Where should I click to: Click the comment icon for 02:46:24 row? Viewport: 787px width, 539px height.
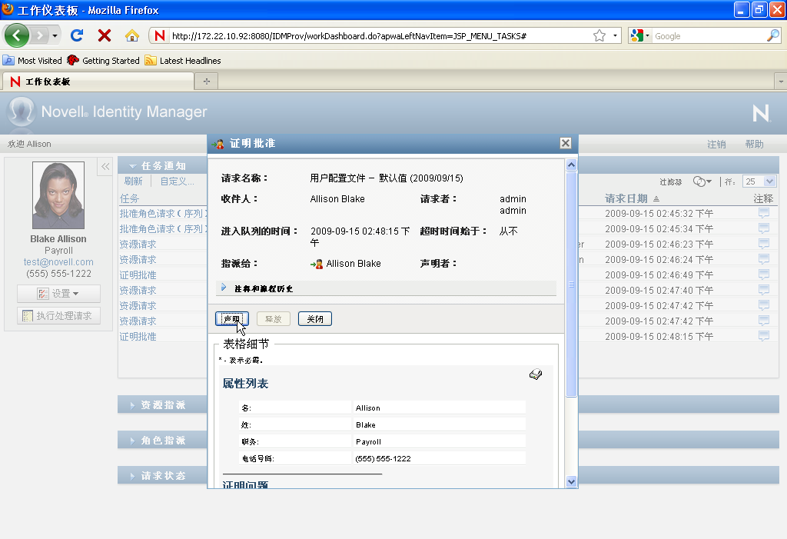tap(764, 259)
